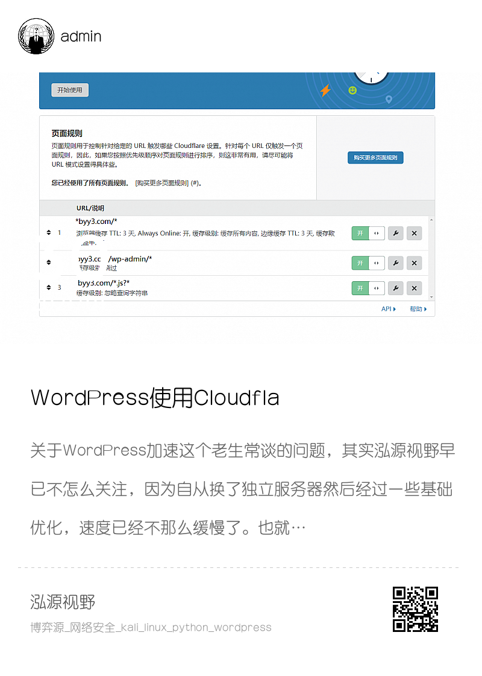Click the location pin icon in banner

point(389,100)
